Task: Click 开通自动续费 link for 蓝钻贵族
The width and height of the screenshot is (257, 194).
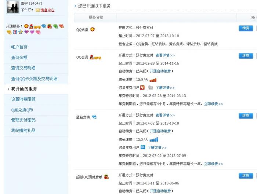Action: [x=160, y=131]
